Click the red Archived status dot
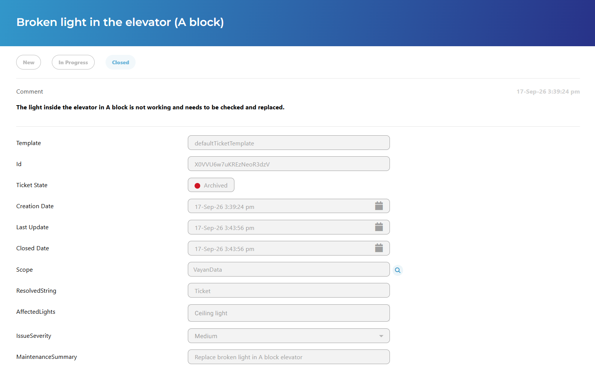 [197, 186]
